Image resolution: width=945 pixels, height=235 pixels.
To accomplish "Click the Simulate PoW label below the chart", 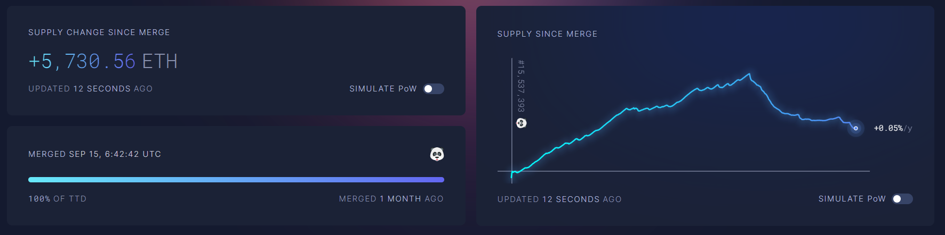I will pos(852,199).
